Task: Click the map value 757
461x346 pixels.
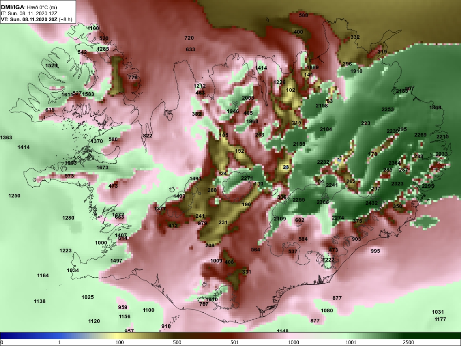Action: pyautogui.click(x=204, y=304)
